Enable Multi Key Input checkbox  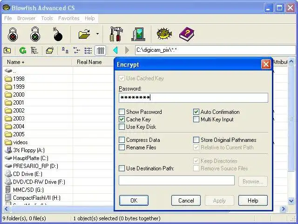pyautogui.click(x=196, y=119)
